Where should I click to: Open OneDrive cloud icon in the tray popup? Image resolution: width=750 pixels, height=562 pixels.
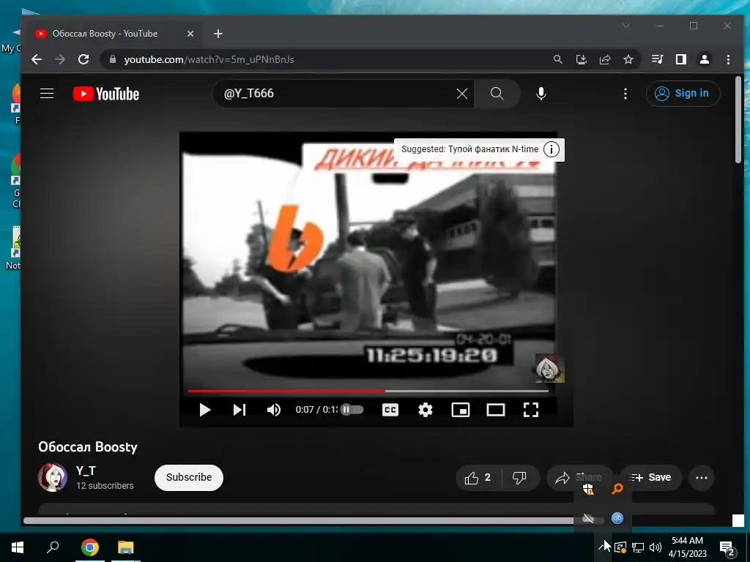coord(588,519)
